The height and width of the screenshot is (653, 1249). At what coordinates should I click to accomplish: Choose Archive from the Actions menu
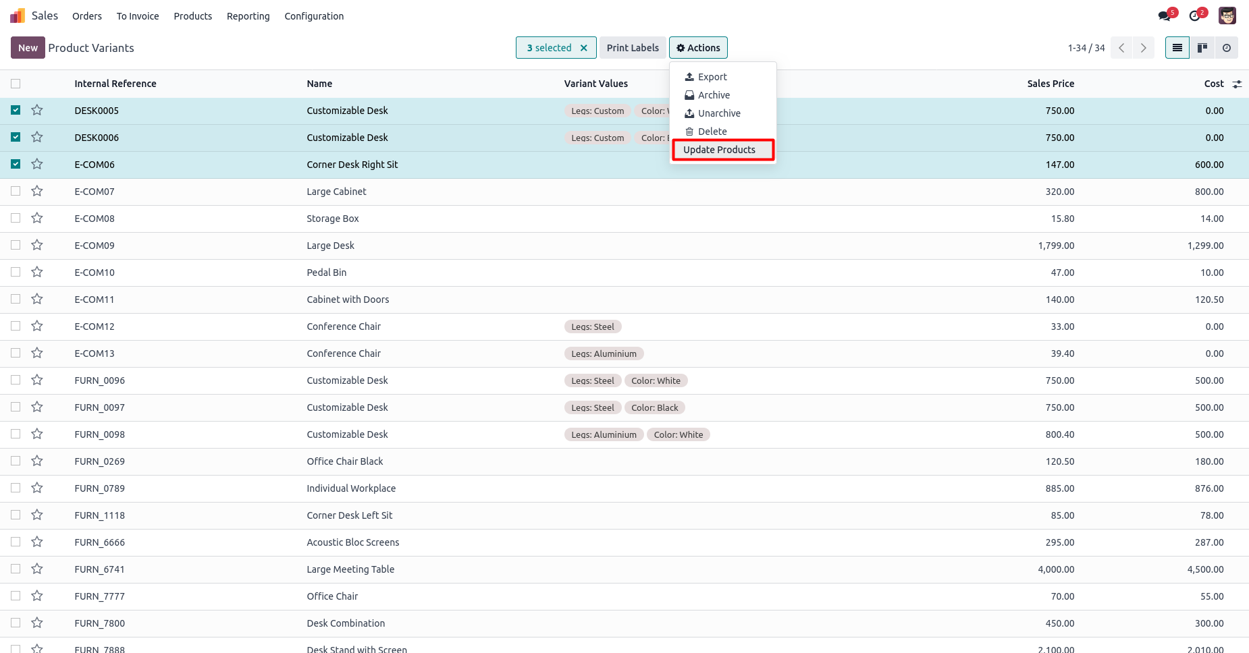722,95
